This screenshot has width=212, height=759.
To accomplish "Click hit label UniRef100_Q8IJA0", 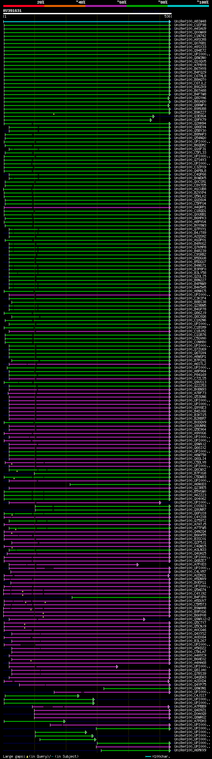I will 190,670.
